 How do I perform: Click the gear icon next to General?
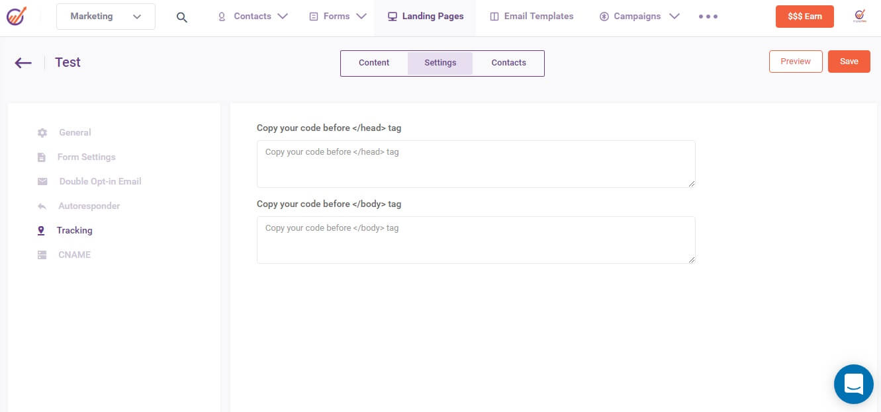[42, 132]
